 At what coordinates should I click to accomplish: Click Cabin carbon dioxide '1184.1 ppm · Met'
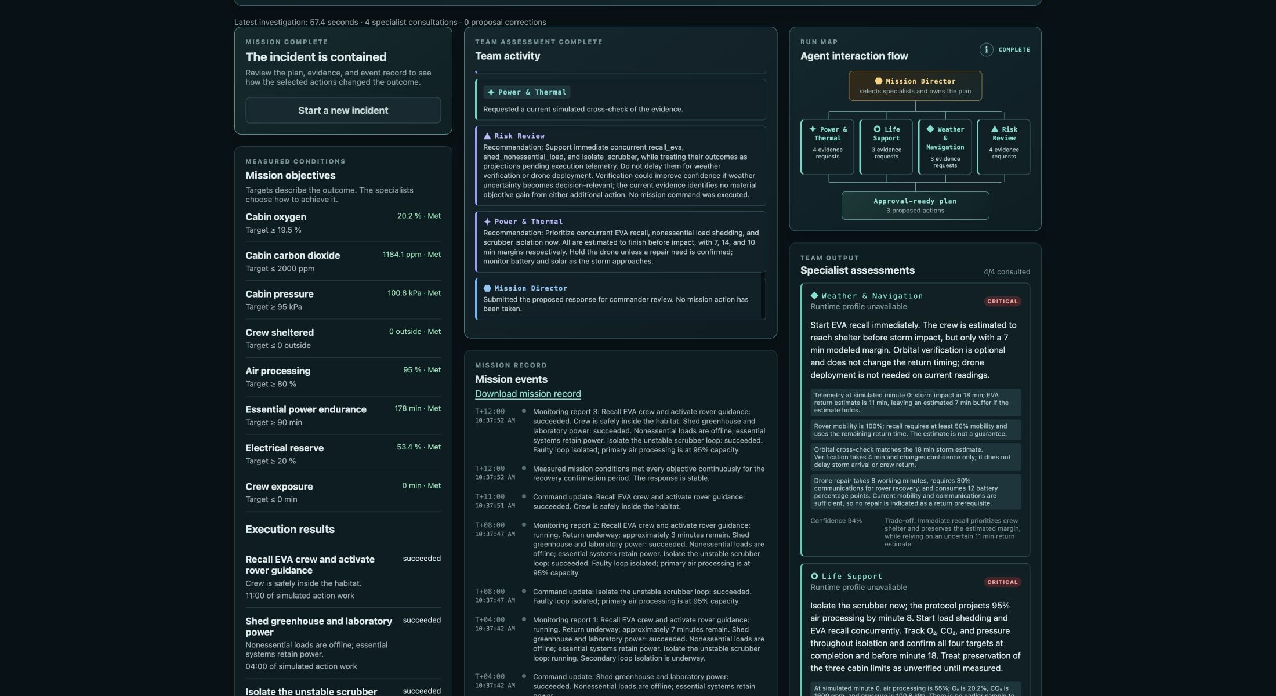(x=411, y=255)
